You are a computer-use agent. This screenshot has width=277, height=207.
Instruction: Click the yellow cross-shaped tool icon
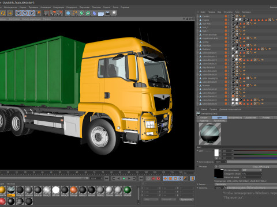(10, 13)
